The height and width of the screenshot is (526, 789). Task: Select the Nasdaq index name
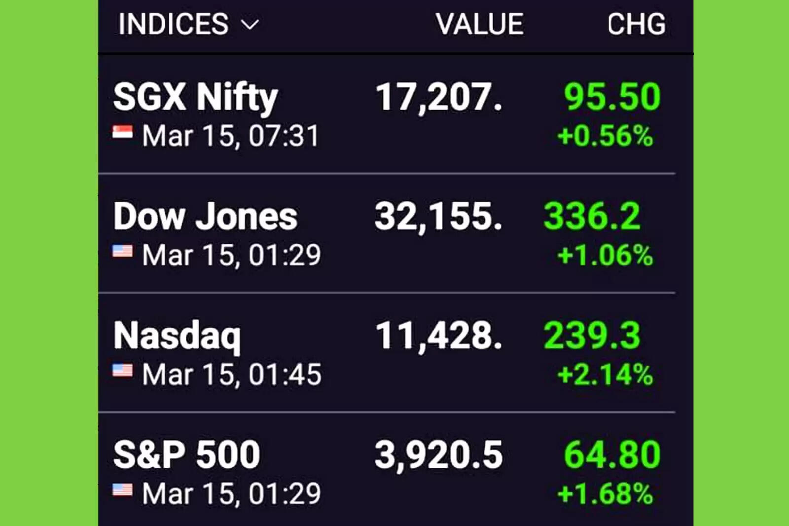pyautogui.click(x=177, y=336)
